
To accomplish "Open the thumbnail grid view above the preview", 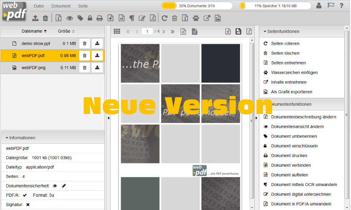I will [x=116, y=32].
